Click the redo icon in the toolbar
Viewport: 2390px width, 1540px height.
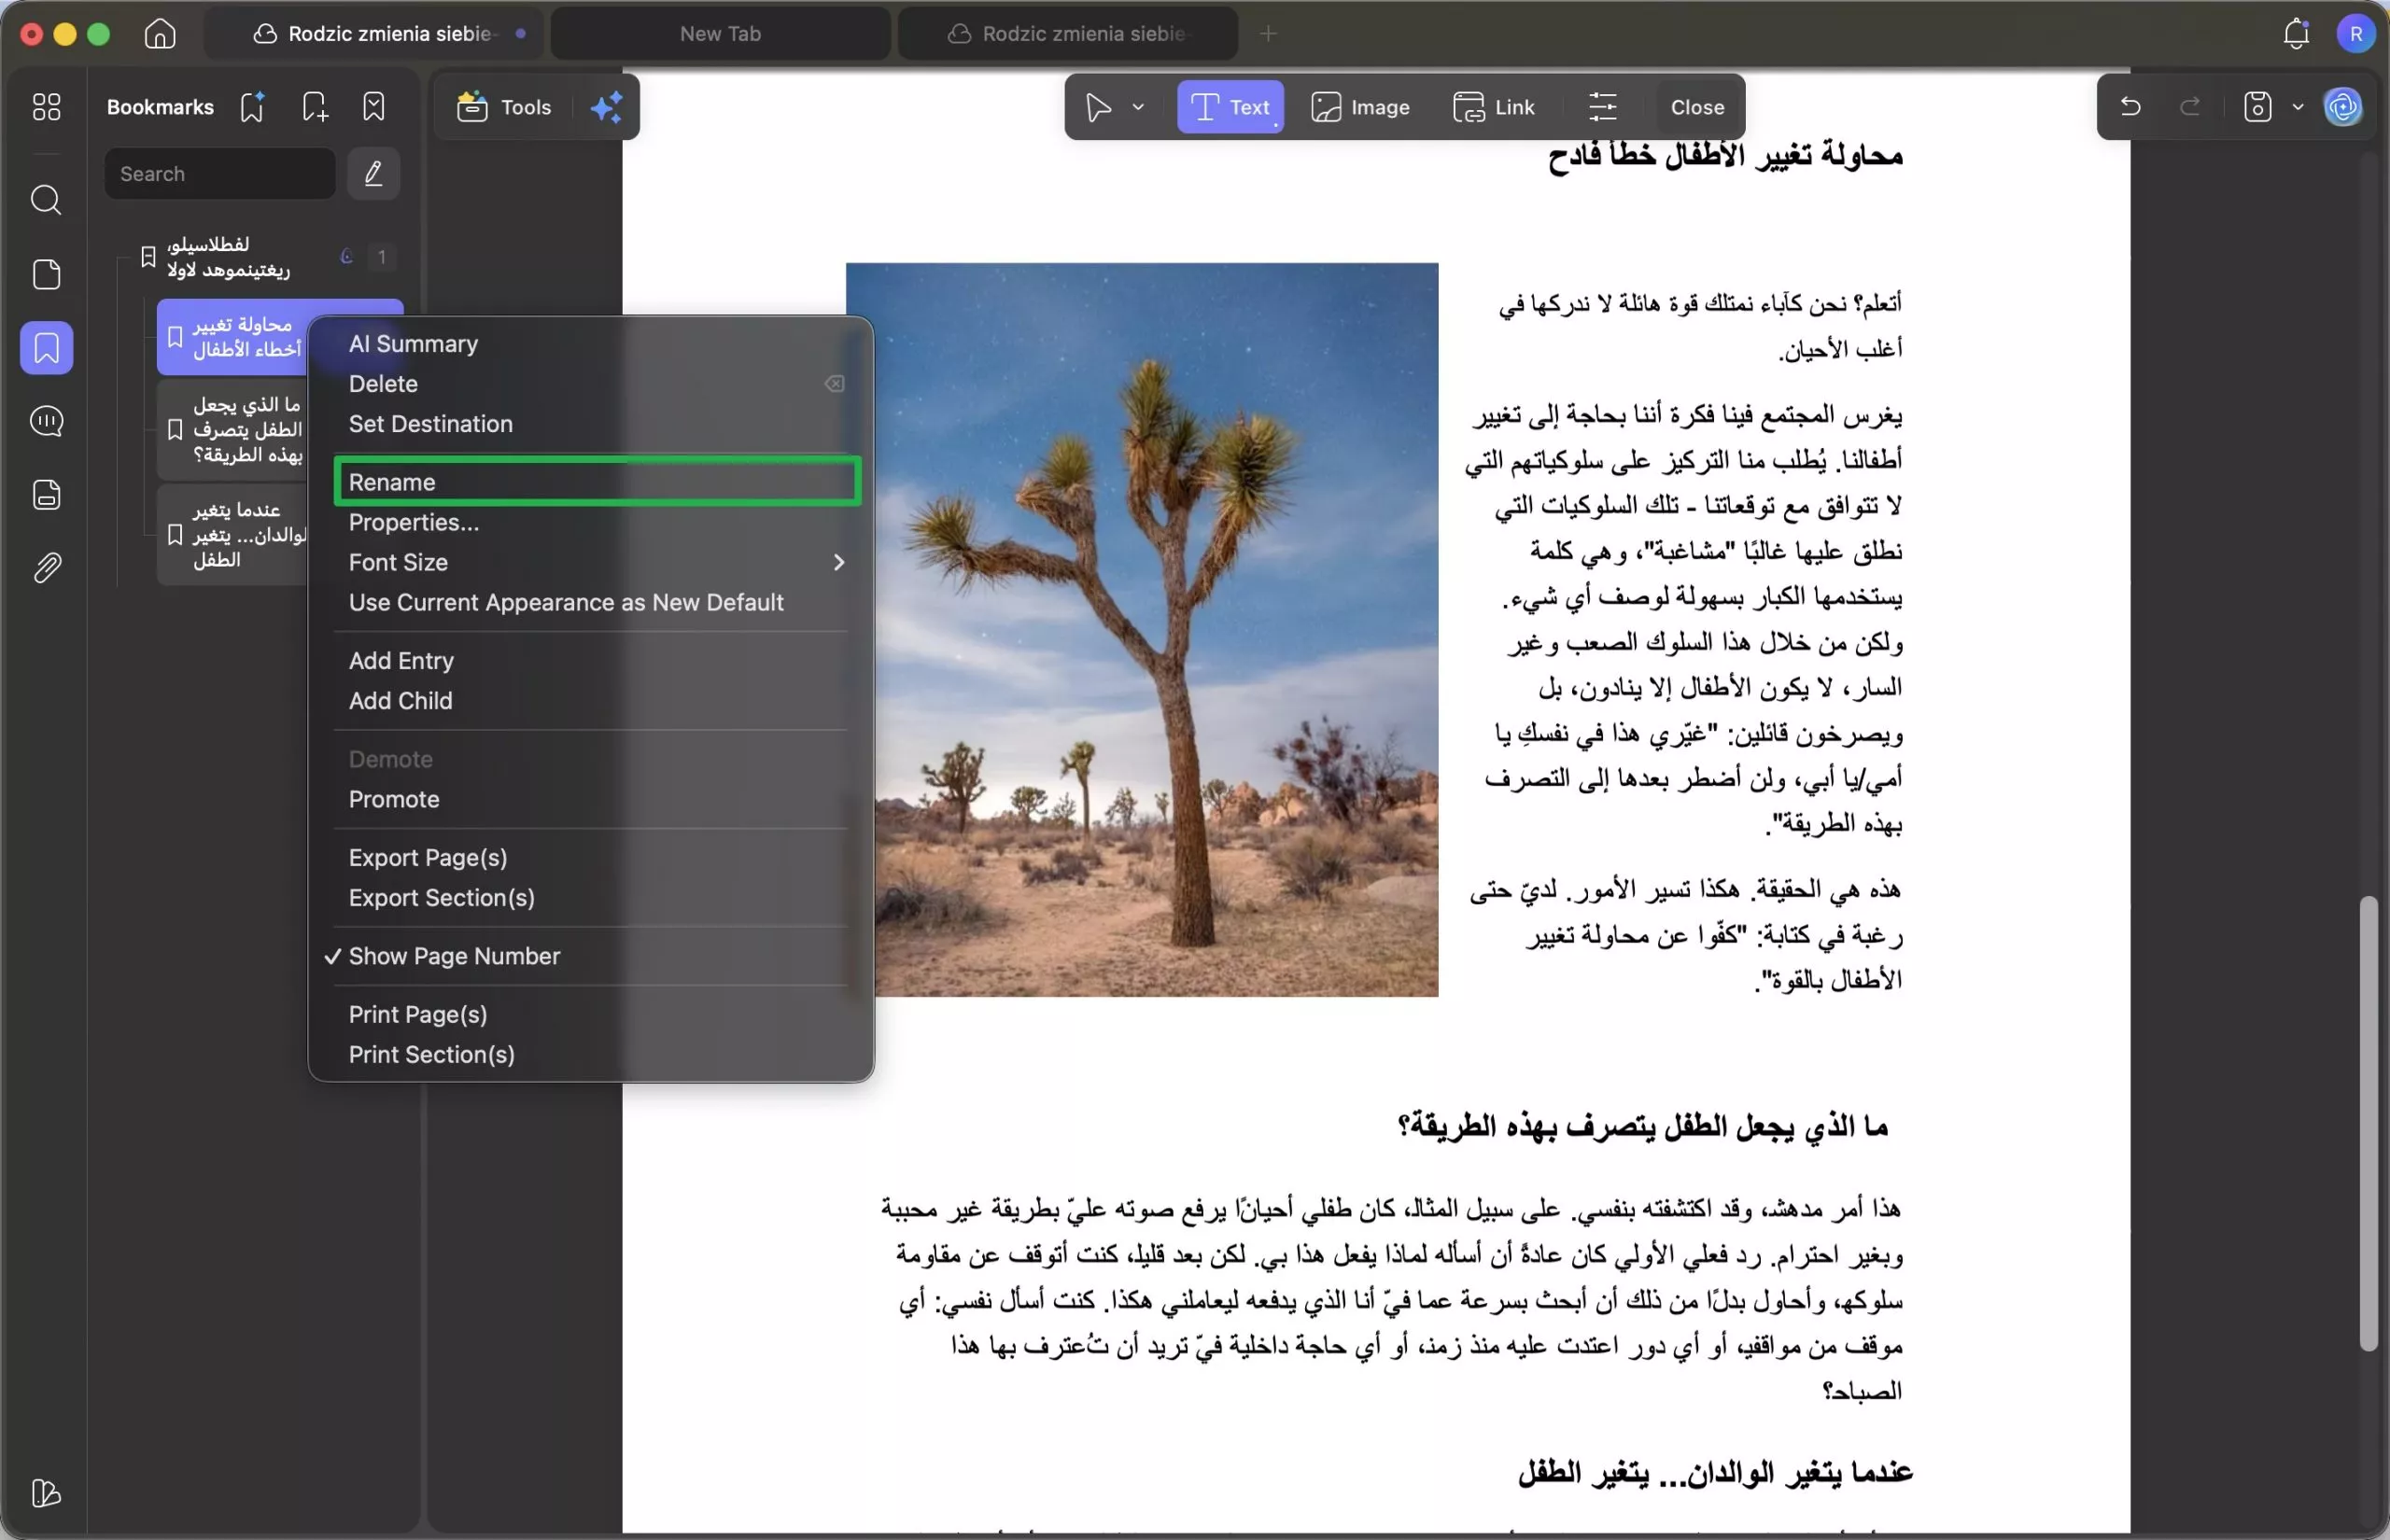pos(2189,107)
